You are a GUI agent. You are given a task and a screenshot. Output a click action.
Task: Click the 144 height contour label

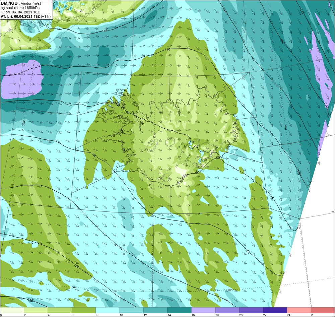[105, 31]
